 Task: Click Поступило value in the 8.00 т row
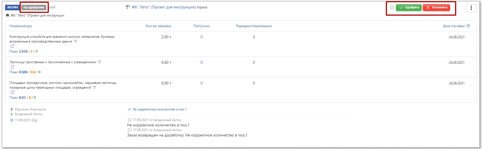tap(201, 83)
